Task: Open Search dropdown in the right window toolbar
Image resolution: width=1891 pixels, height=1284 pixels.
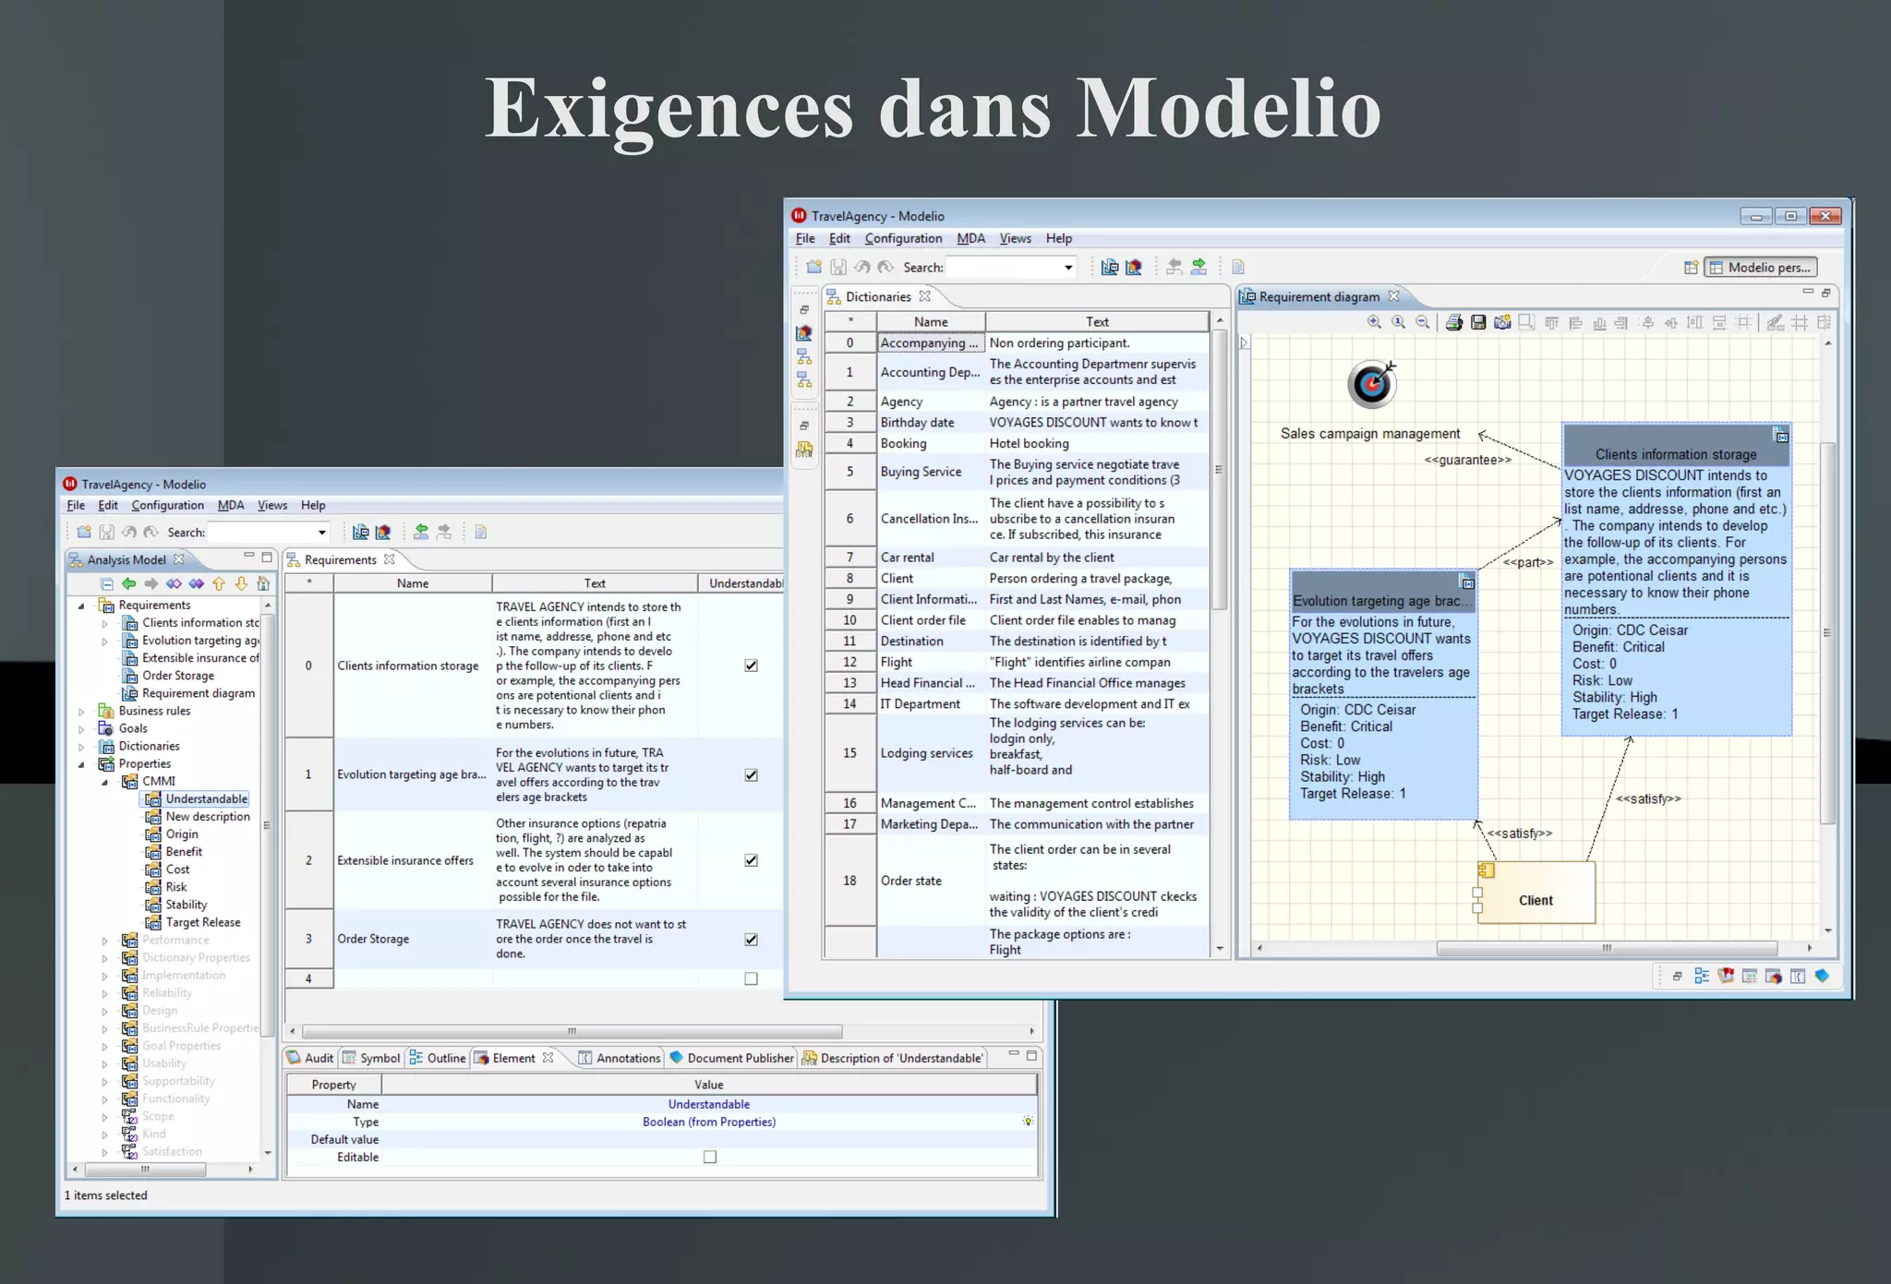Action: 1068,268
